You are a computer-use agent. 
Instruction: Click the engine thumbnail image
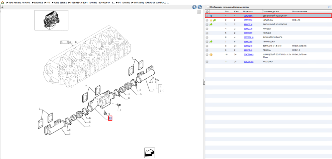click(51, 20)
